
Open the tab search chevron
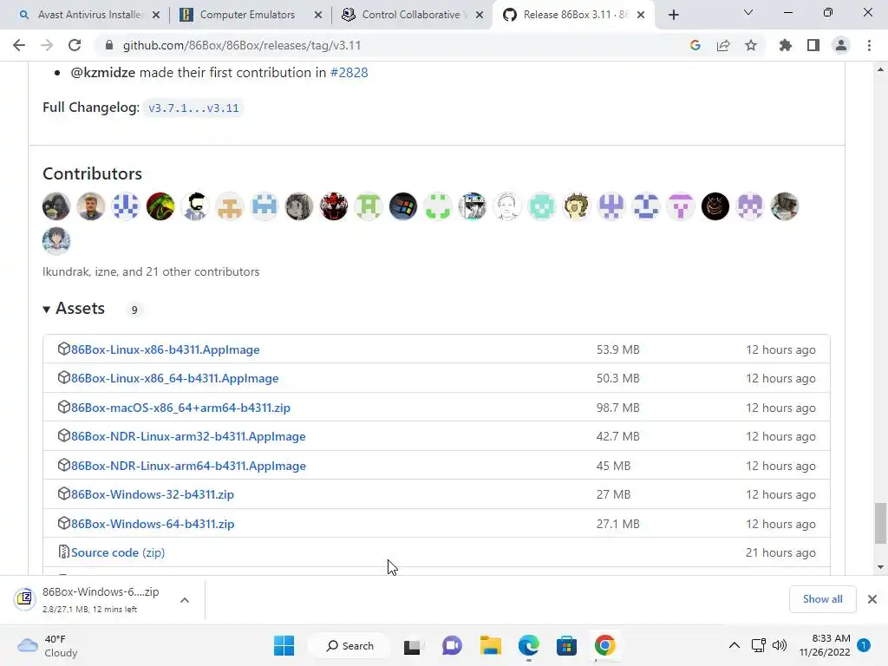[x=748, y=12]
